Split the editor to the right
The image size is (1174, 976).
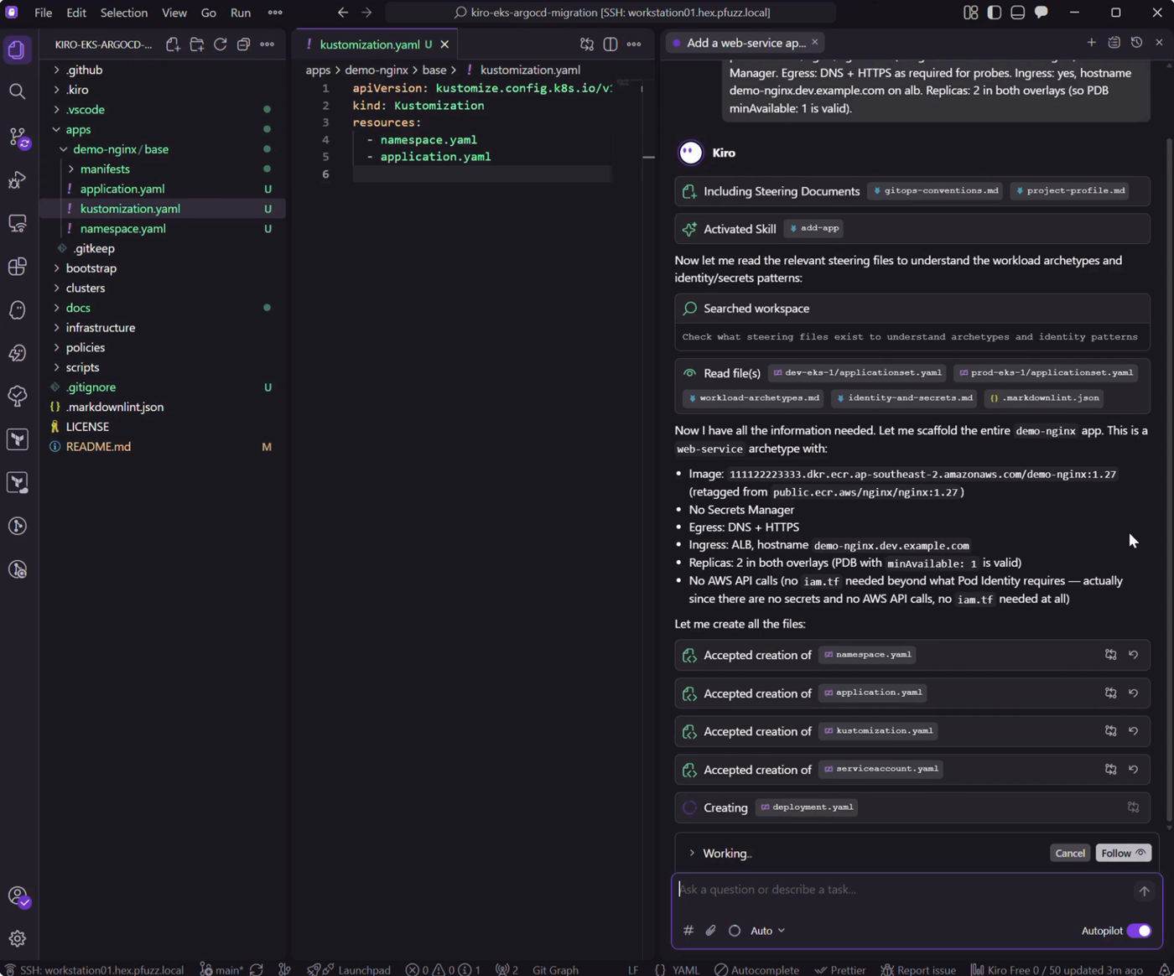click(x=610, y=44)
